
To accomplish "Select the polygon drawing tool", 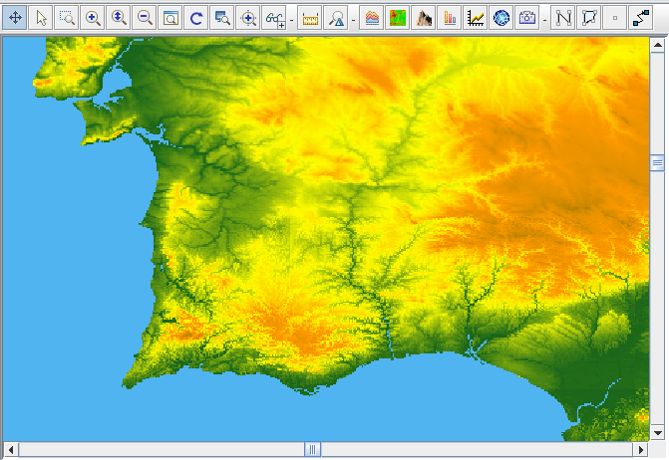I will click(x=590, y=18).
